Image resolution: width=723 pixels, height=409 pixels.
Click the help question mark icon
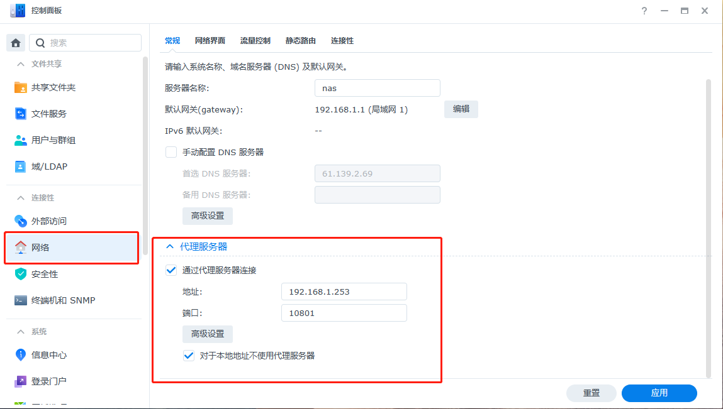point(644,11)
